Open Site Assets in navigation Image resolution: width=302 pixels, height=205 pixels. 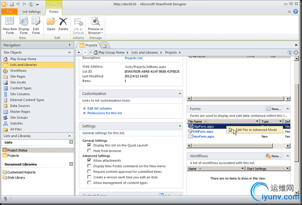(18, 82)
